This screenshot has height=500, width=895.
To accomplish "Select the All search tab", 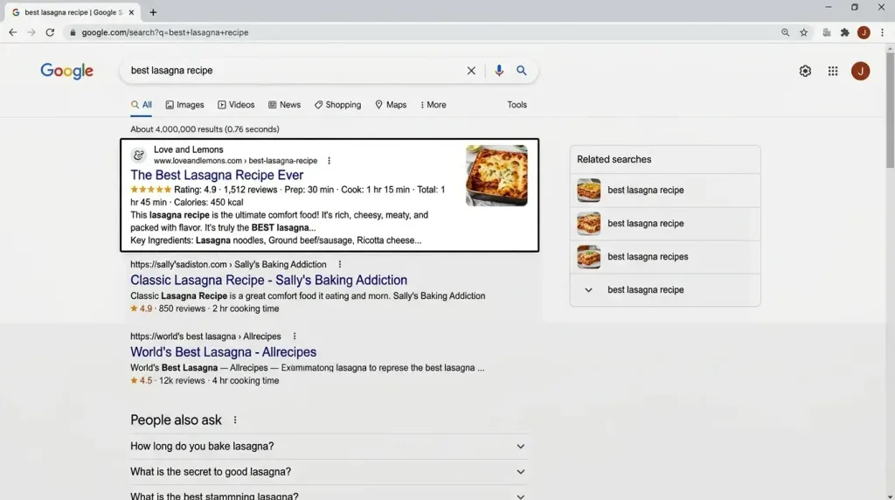I will tap(141, 105).
